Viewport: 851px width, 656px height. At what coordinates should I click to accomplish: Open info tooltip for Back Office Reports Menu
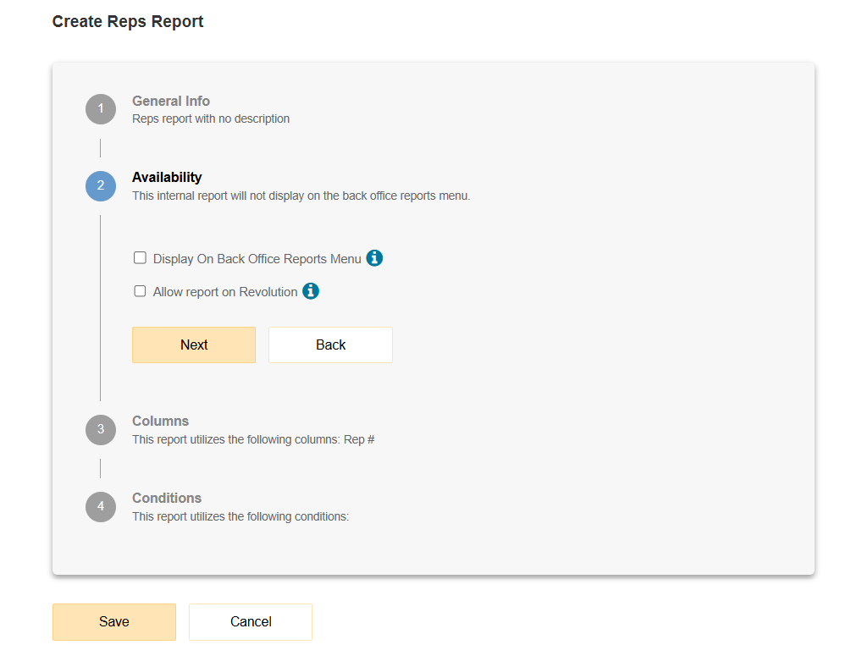(374, 257)
